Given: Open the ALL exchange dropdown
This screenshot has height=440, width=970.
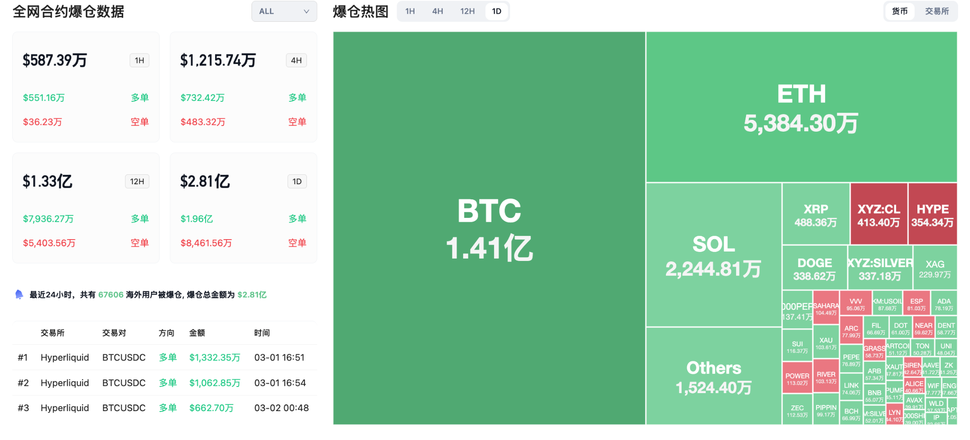Looking at the screenshot, I should pos(284,11).
